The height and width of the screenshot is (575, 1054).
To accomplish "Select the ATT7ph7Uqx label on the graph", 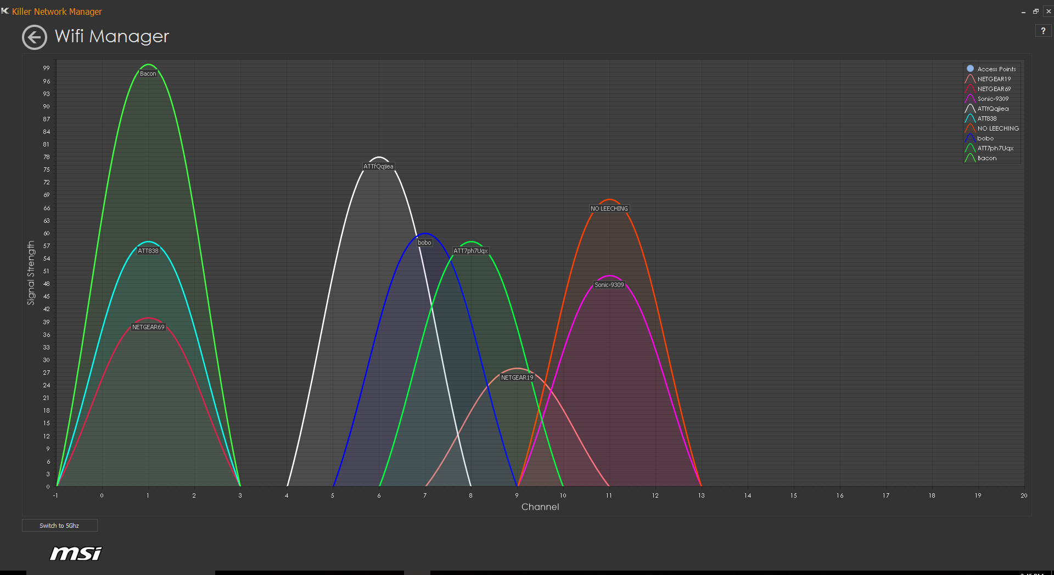I will tap(470, 251).
